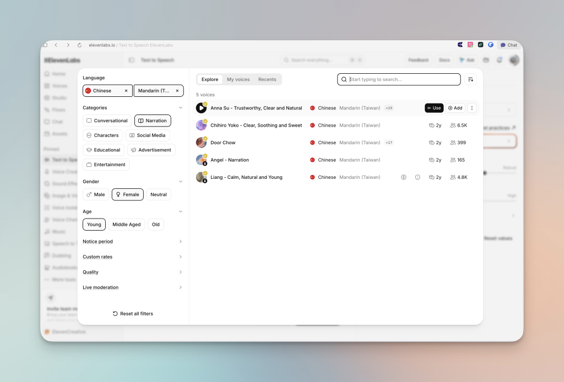Expand the Custom rates section

pyautogui.click(x=133, y=257)
